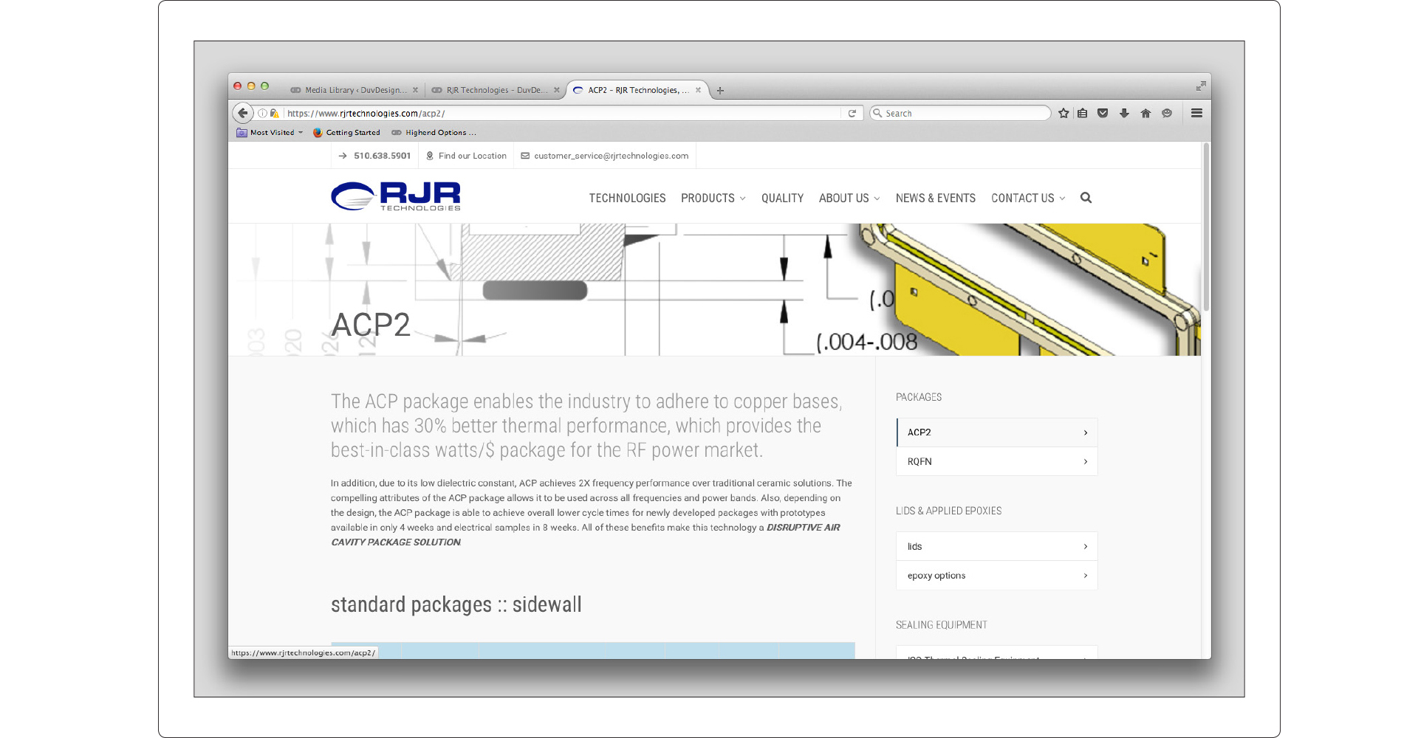Click the map pin icon next to Find our Location
The image size is (1418, 738).
[430, 156]
